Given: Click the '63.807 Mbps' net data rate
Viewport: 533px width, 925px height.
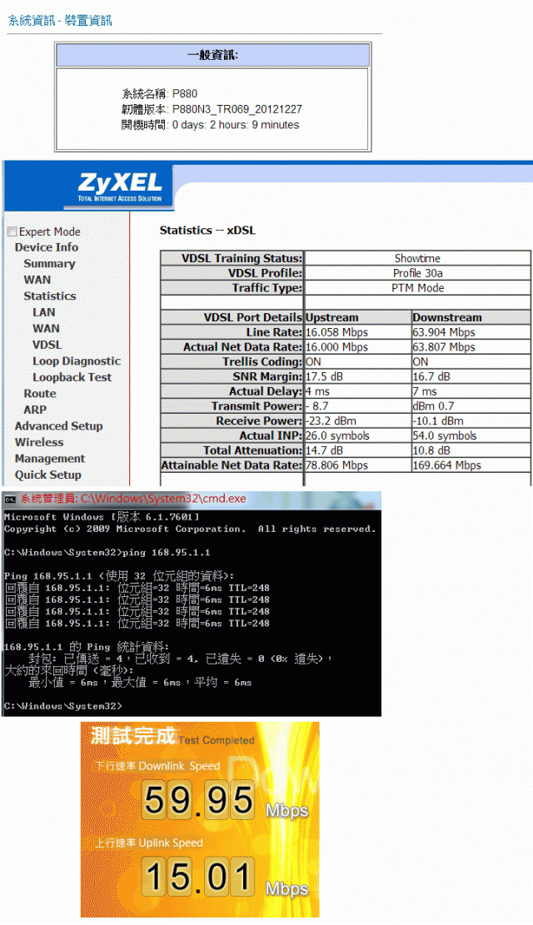Looking at the screenshot, I should coord(444,347).
